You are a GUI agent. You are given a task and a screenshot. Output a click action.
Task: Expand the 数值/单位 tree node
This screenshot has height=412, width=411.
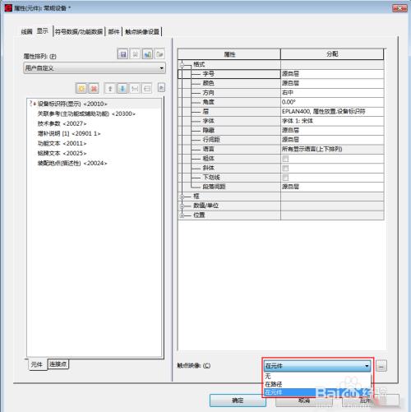coord(182,206)
